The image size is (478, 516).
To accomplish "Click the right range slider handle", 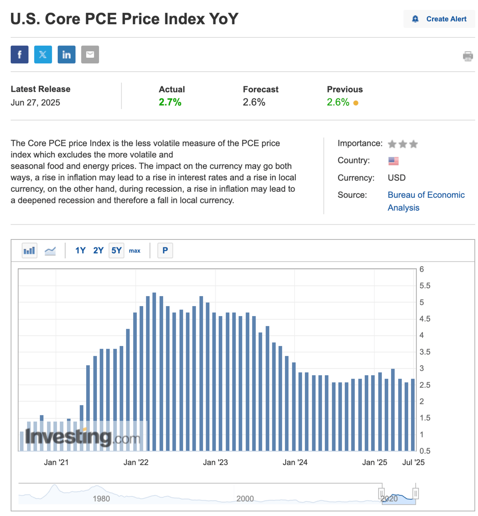I will 415,493.
